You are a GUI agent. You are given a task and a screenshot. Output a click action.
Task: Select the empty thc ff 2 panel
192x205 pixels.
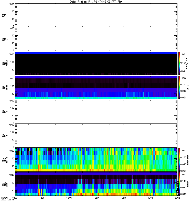point(96,136)
